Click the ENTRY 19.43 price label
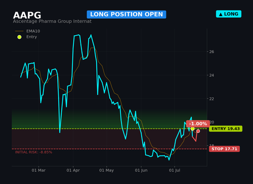Screen dimensions: 253x184 coord(226,129)
